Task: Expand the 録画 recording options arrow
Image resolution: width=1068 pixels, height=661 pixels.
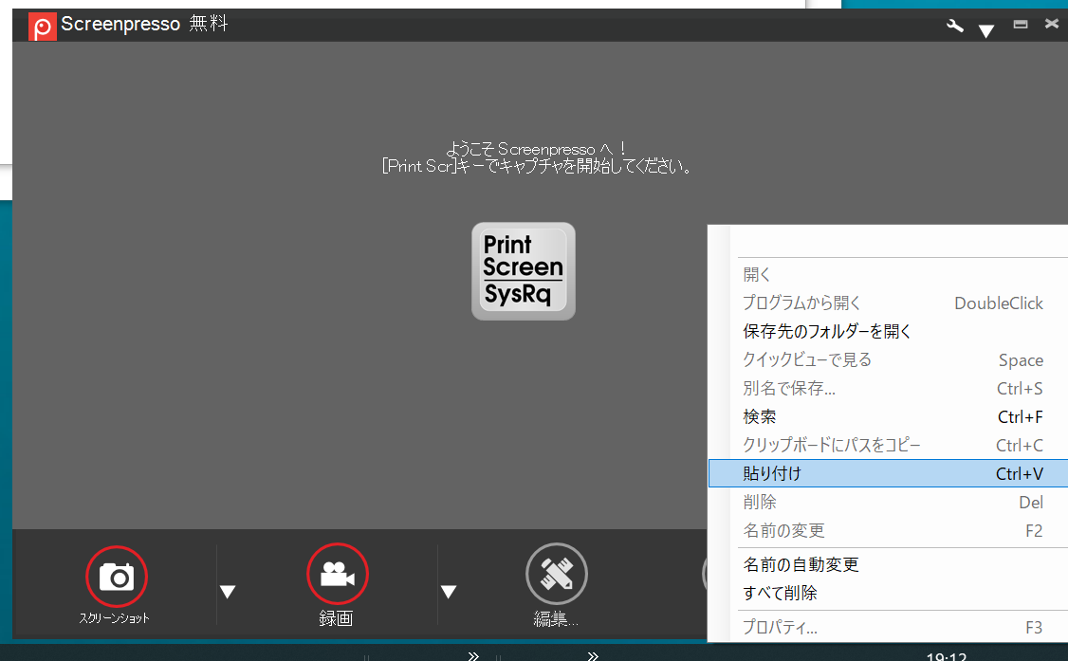Action: point(449,592)
